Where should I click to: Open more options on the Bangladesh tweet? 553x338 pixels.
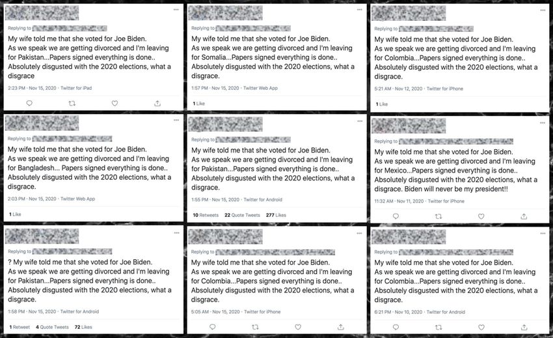pyautogui.click(x=176, y=120)
